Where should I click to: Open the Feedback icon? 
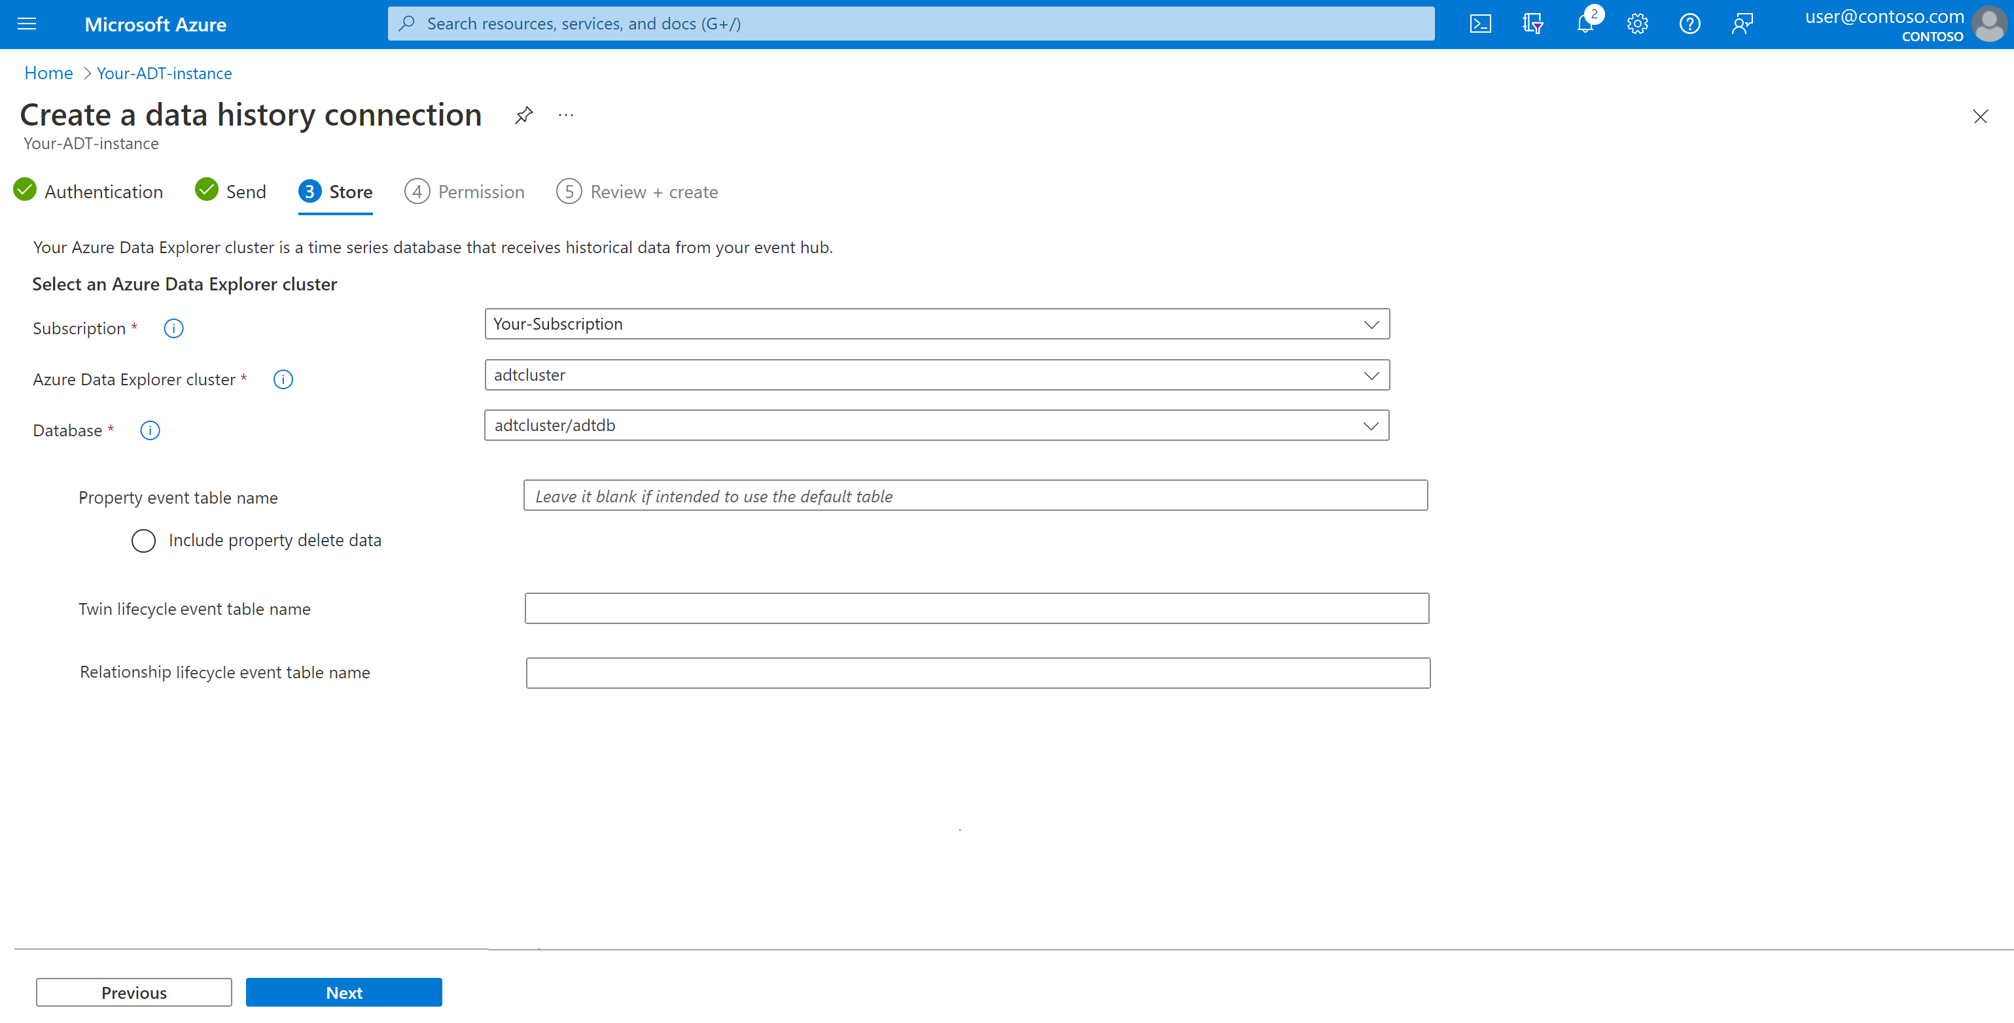click(x=1742, y=24)
